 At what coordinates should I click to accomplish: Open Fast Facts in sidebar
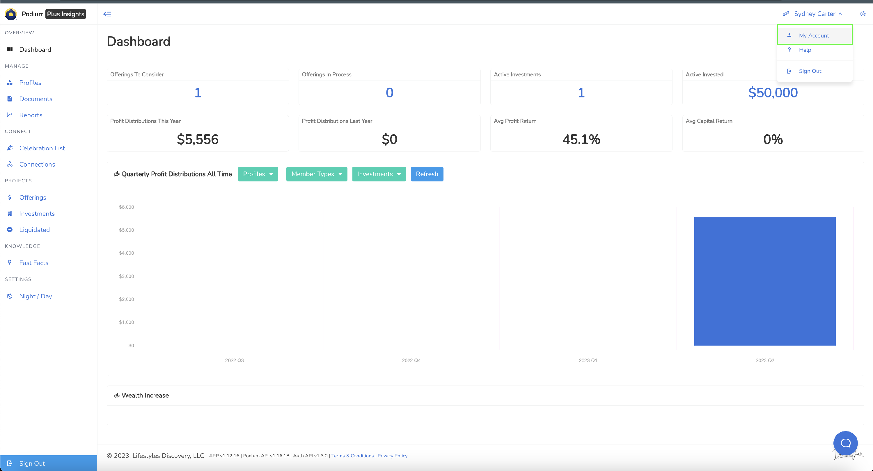pyautogui.click(x=34, y=263)
